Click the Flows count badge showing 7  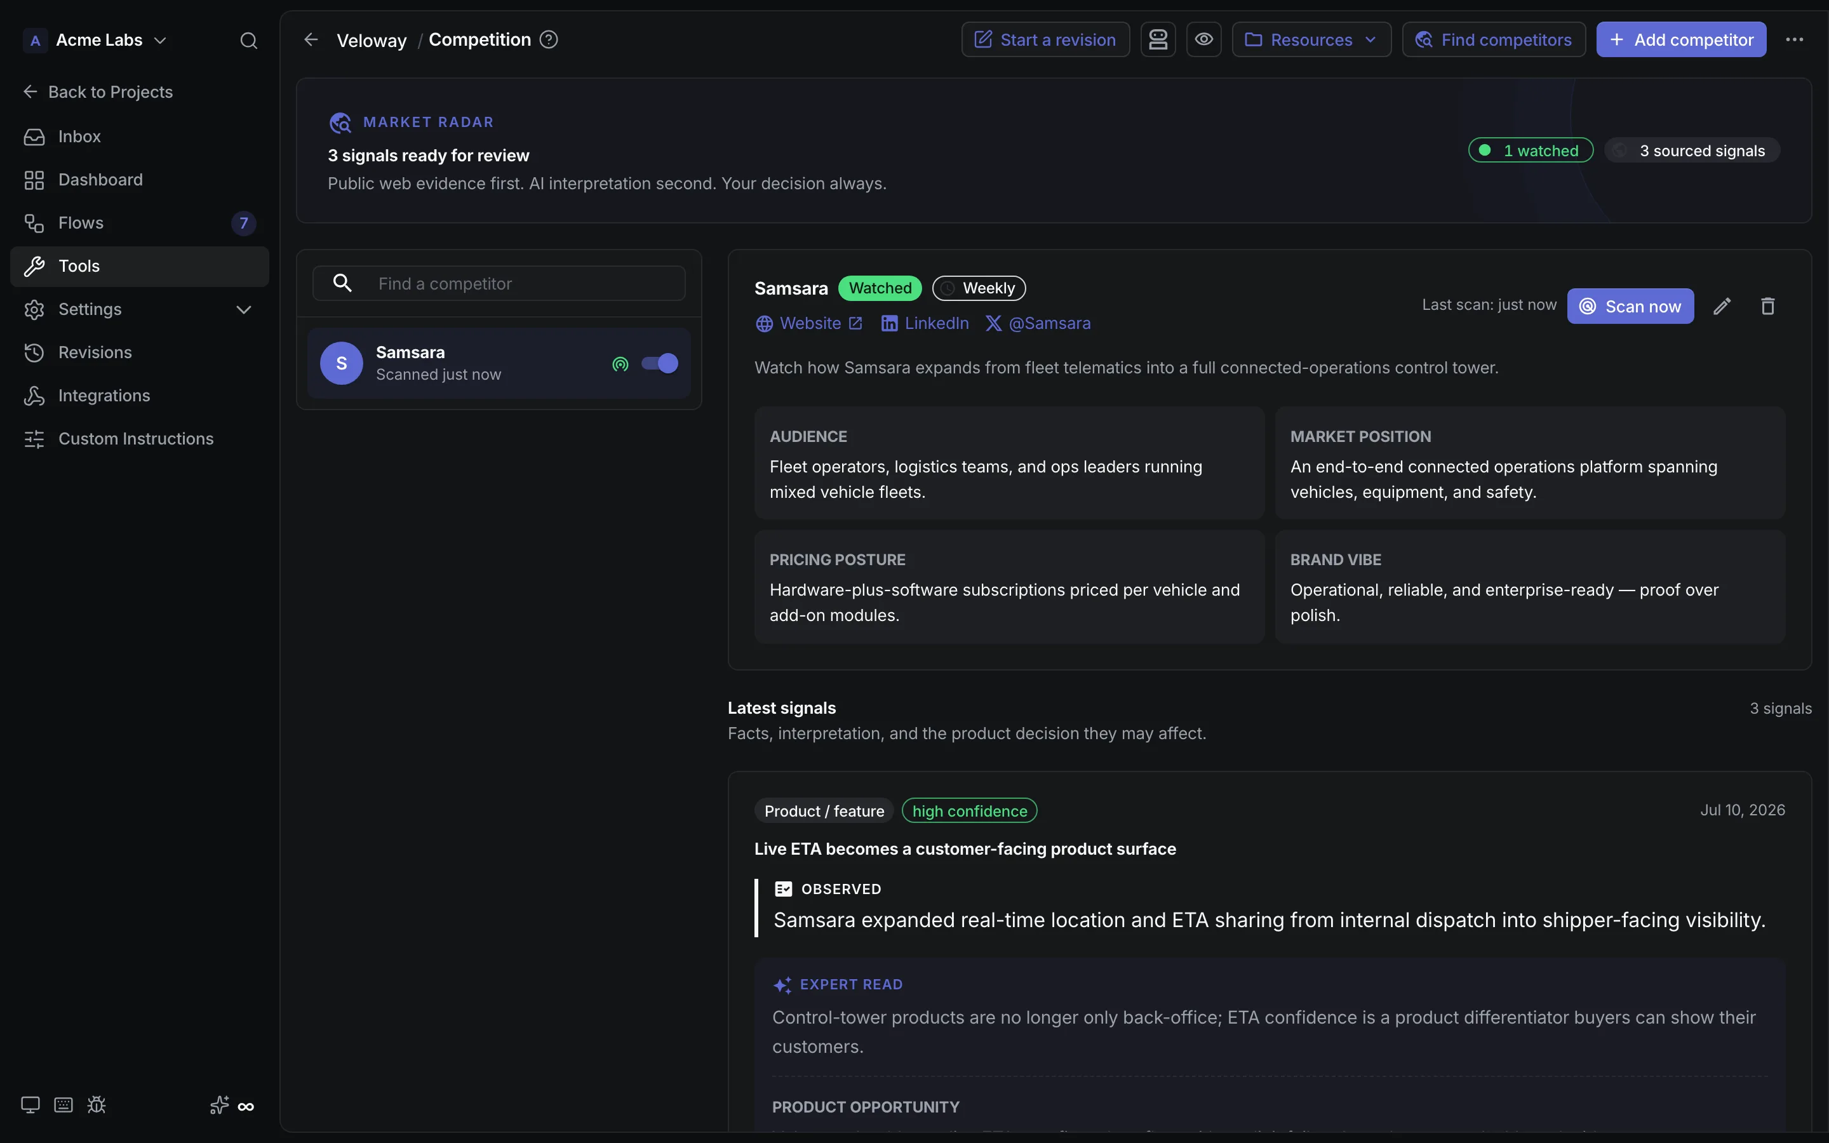click(243, 223)
